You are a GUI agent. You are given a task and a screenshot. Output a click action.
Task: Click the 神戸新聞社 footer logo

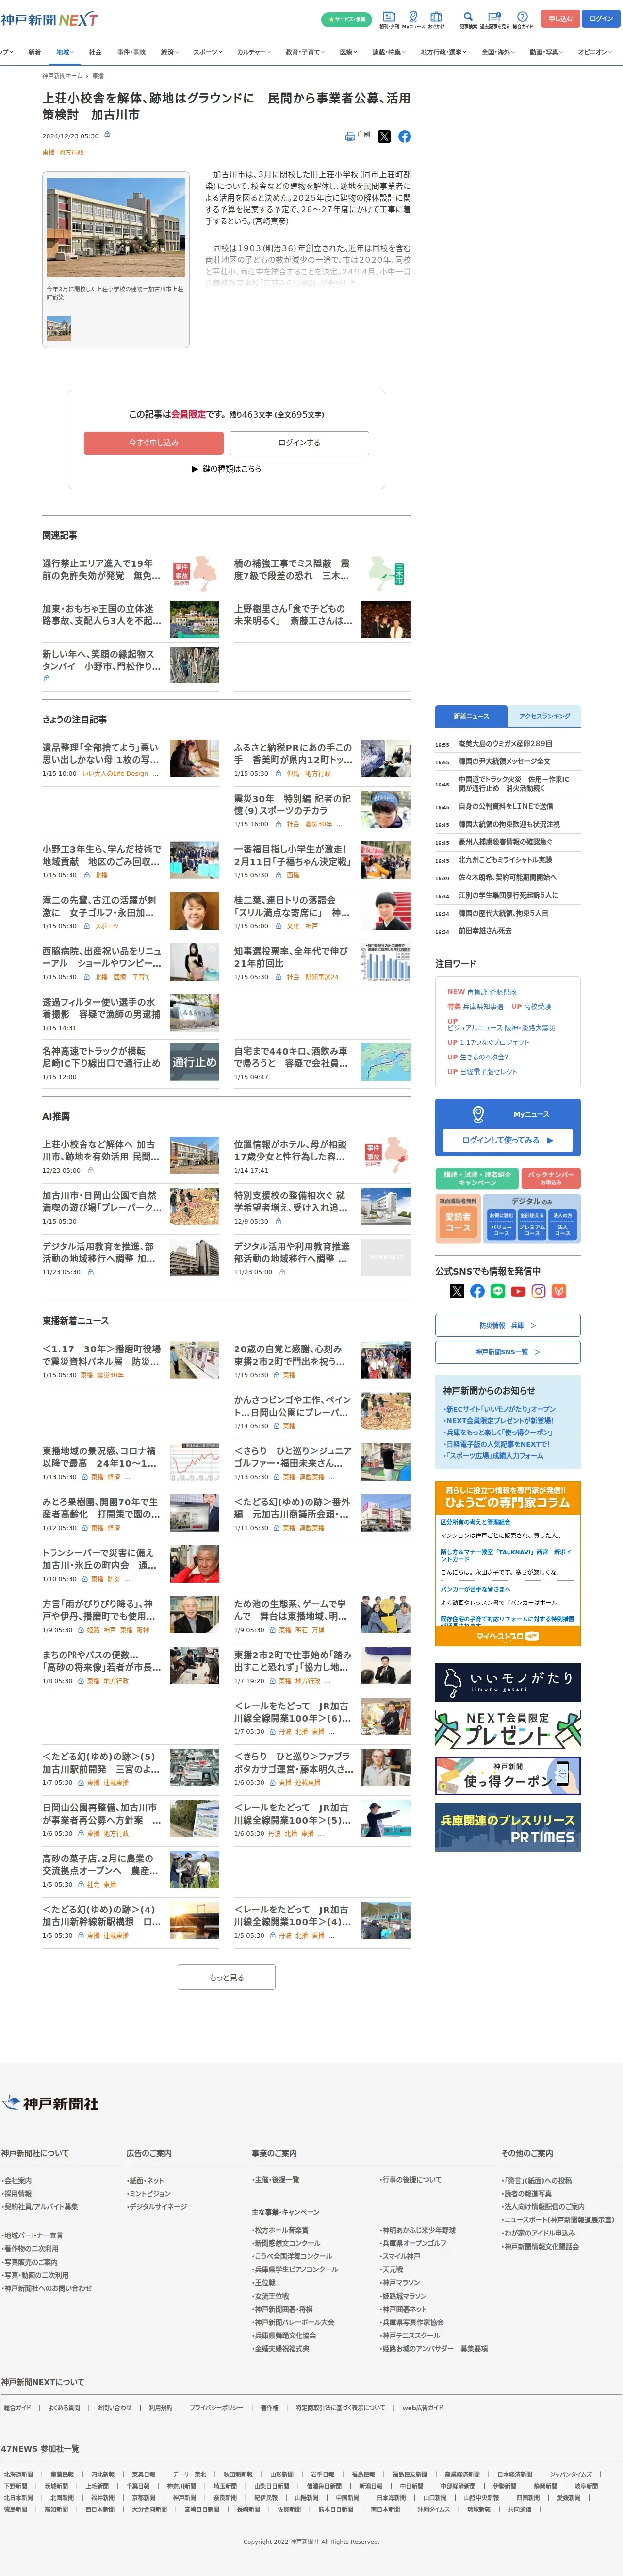pyautogui.click(x=50, y=2103)
